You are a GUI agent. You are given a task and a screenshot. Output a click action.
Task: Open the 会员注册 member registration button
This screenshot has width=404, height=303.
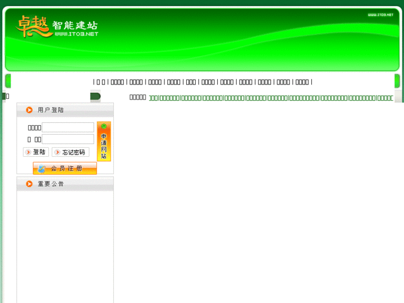click(x=64, y=168)
